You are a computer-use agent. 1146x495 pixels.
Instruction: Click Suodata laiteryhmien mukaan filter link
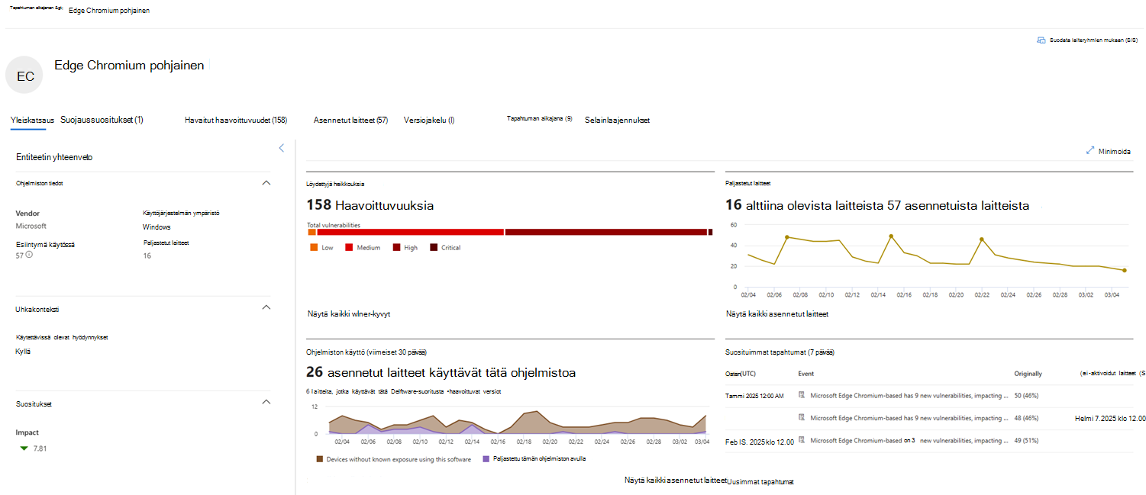(x=1094, y=40)
